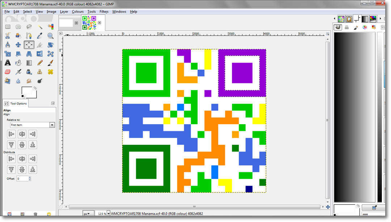Select the Paths tool
This screenshot has width=391, height=222.
(29, 36)
